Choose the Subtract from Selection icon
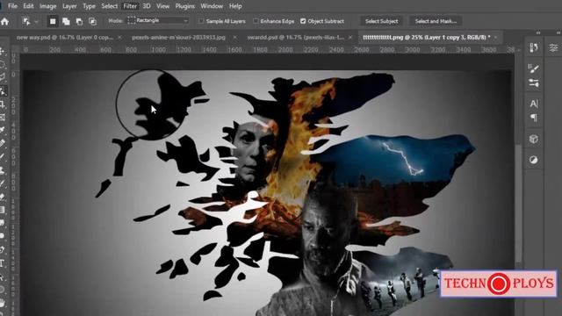Viewport: 562px width, 316px height. click(79, 21)
